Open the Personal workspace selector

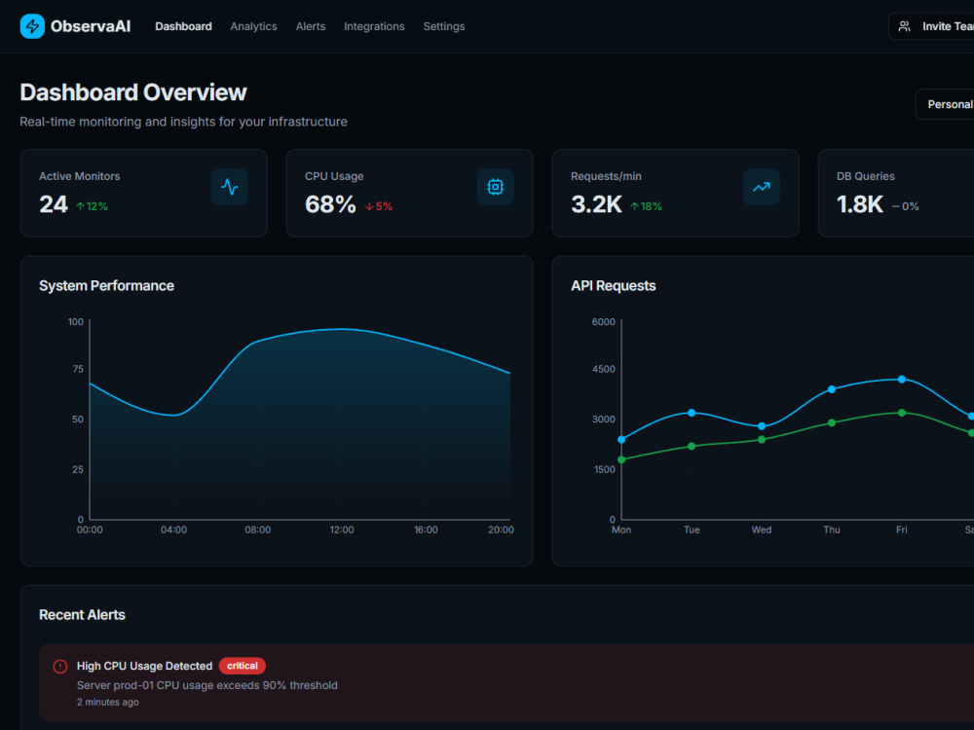point(946,104)
